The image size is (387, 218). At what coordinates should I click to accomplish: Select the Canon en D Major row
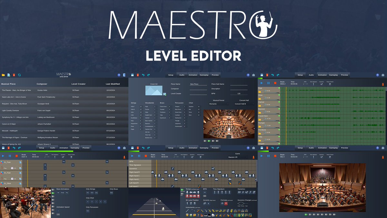point(64,124)
